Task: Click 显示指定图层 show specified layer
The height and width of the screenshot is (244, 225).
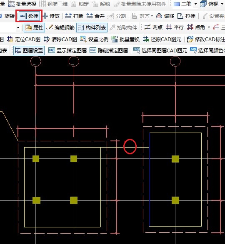Action: click(67, 50)
